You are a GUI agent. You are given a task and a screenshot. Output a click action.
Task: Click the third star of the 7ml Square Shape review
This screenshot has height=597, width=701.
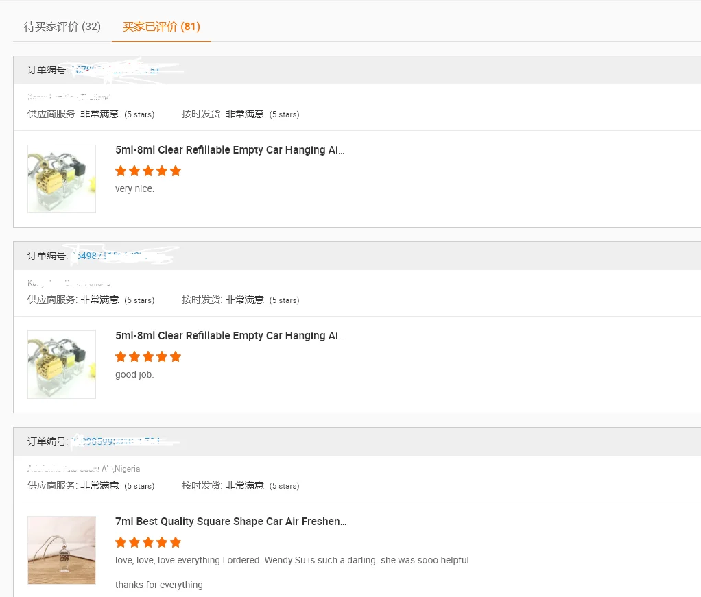coord(148,542)
